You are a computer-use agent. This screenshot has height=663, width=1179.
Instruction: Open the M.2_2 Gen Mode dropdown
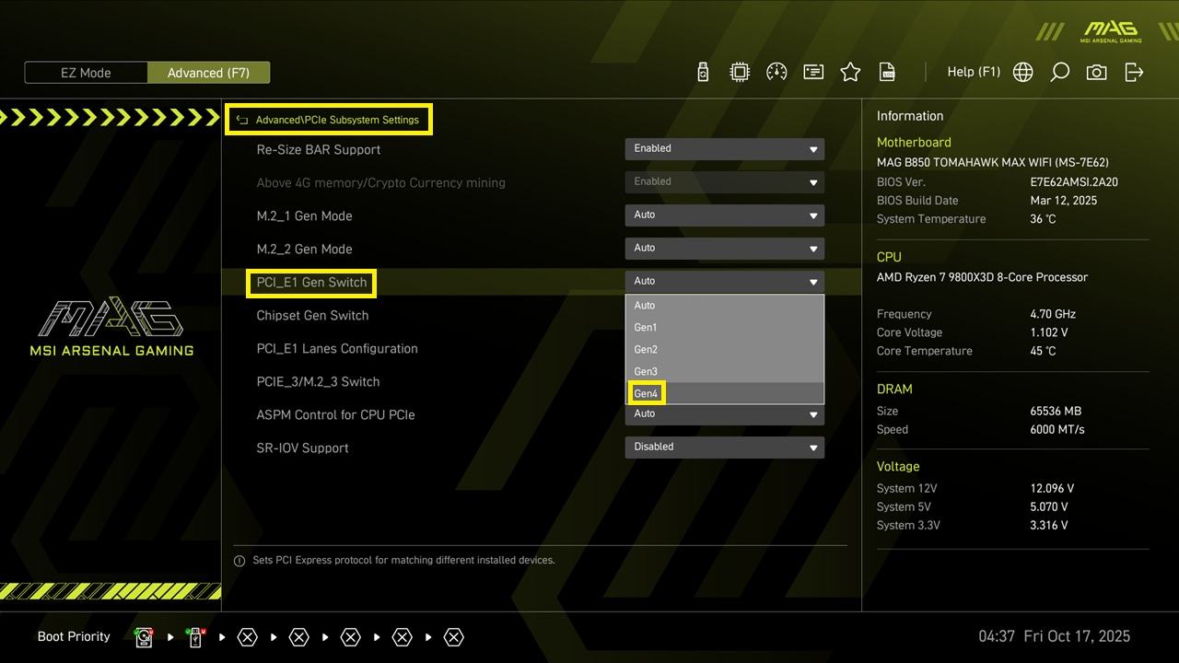tap(724, 249)
